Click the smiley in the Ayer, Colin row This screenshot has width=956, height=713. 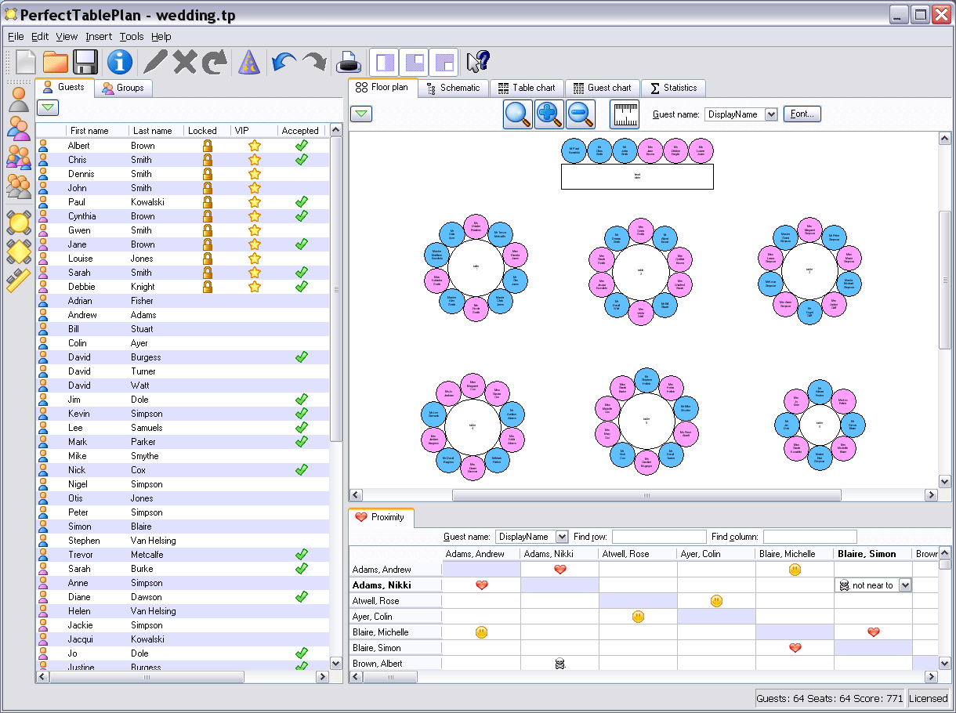639,617
